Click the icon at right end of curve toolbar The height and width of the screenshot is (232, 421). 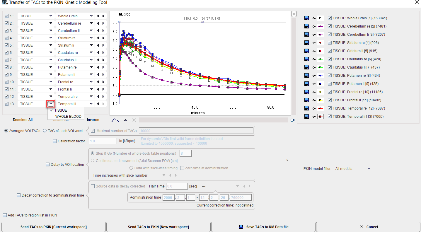tap(292, 120)
